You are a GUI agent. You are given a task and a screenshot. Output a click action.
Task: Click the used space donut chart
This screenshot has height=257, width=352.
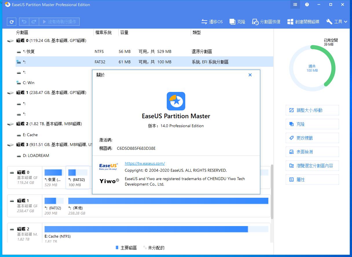pyautogui.click(x=312, y=68)
